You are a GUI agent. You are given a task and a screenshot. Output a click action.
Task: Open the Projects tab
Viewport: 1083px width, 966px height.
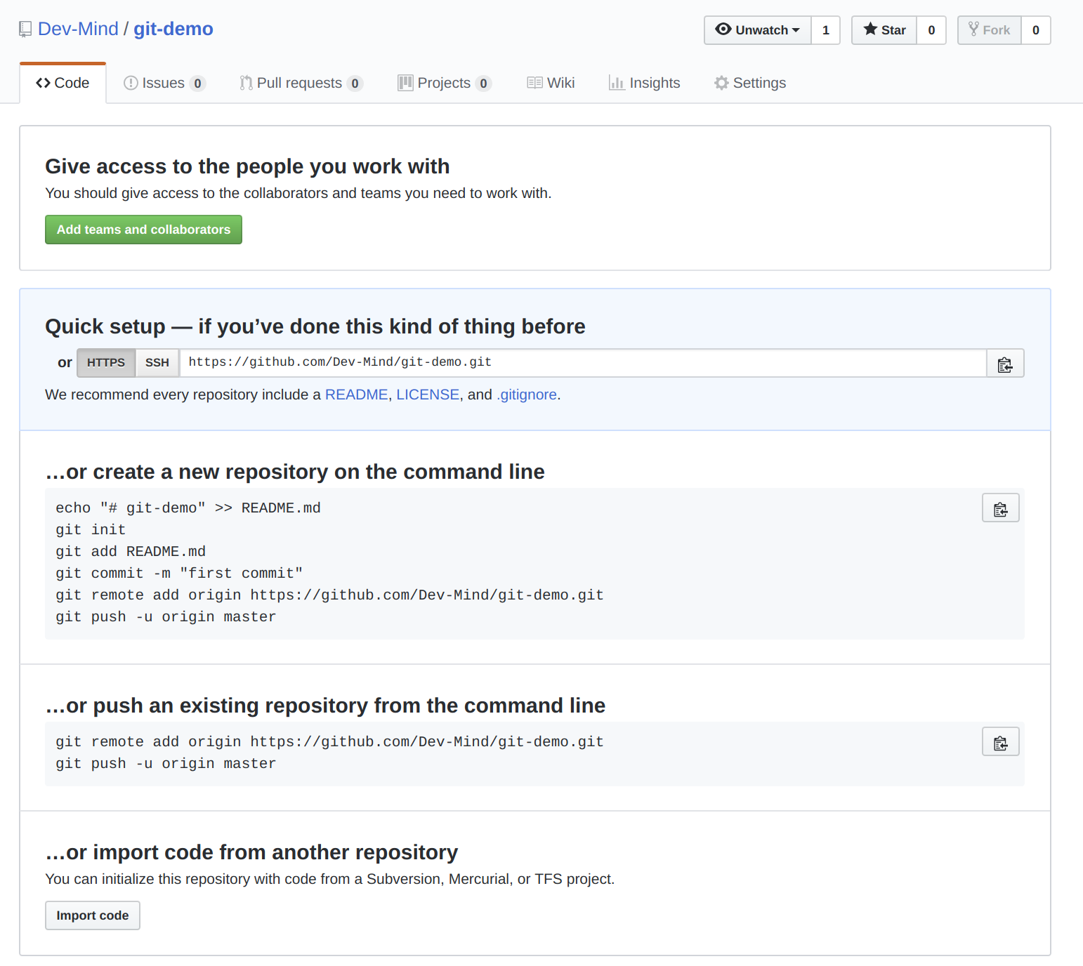tap(445, 83)
